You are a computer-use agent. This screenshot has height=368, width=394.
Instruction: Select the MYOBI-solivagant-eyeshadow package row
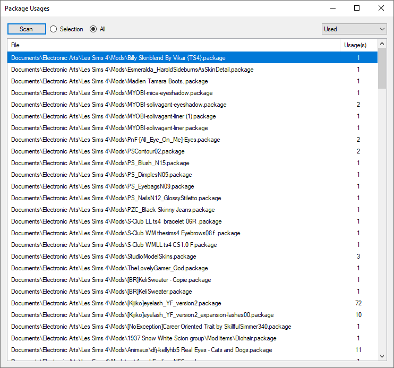pos(192,105)
